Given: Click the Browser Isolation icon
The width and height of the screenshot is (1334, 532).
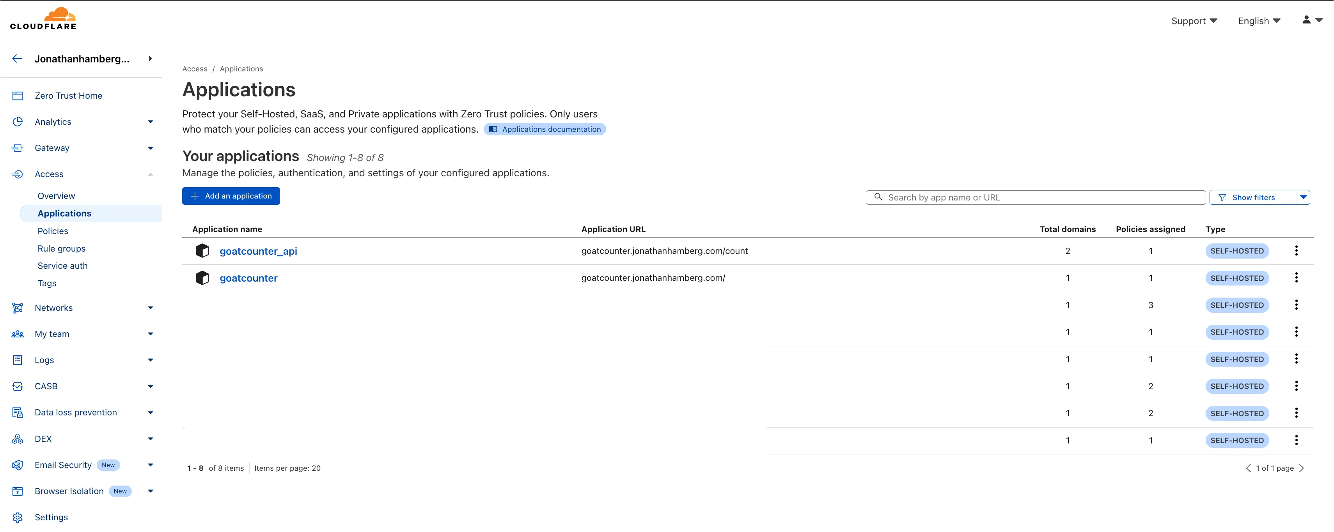Looking at the screenshot, I should (18, 491).
